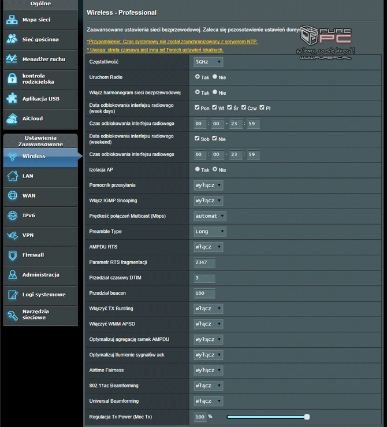Open Logi systemowe page
This screenshot has width=387, height=427.
(x=40, y=295)
